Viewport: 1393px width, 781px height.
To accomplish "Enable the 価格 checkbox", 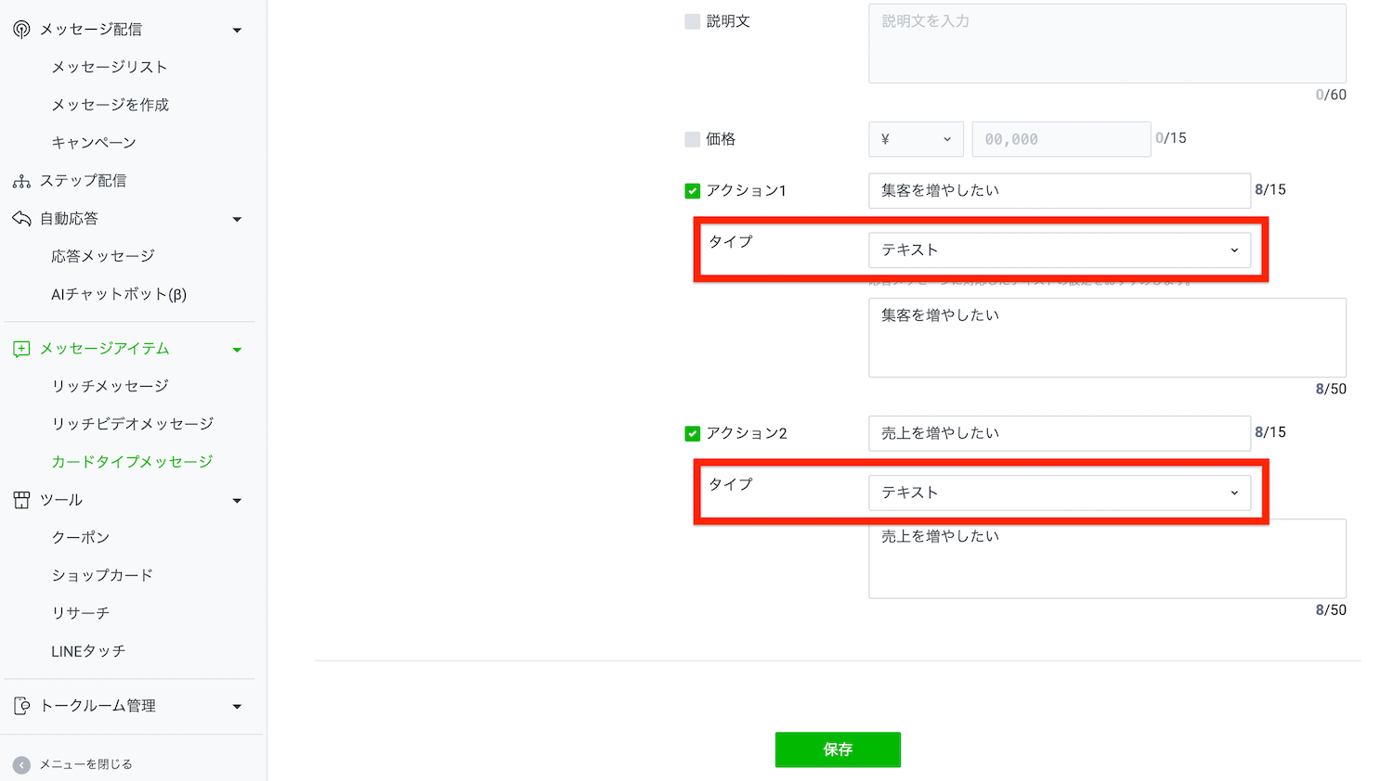I will tap(692, 139).
